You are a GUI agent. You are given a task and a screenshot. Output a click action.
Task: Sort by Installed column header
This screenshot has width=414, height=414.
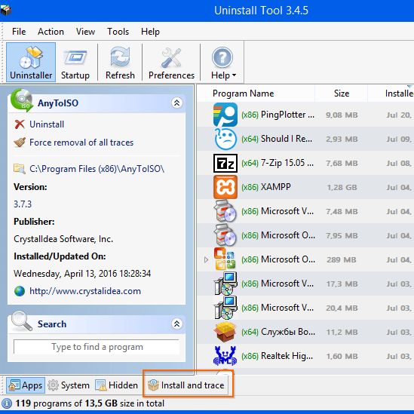coord(399,94)
